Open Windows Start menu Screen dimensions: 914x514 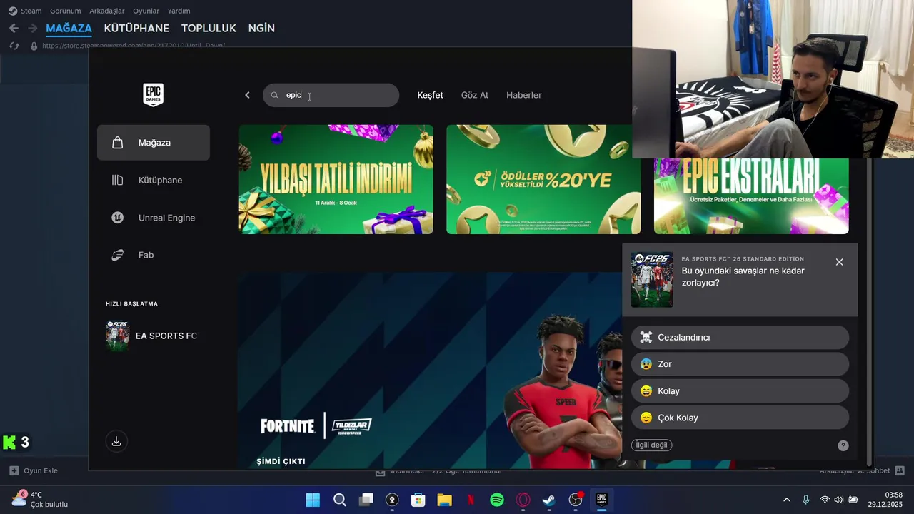point(313,500)
